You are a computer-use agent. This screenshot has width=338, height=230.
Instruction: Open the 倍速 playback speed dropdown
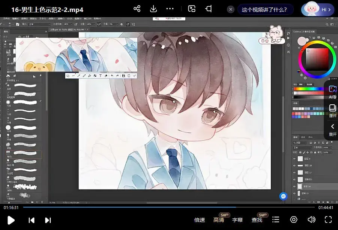pyautogui.click(x=199, y=220)
